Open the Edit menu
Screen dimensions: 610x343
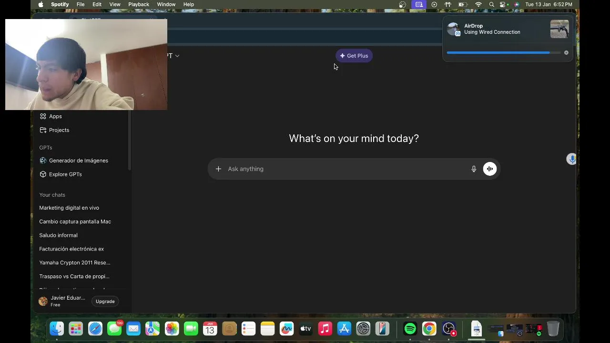(x=97, y=4)
